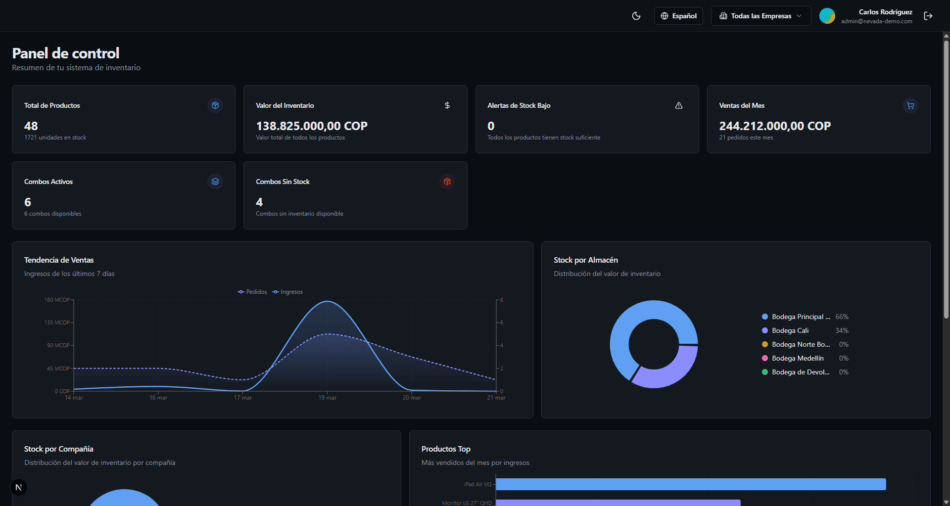
Task: Open the Español language selector
Action: click(678, 15)
